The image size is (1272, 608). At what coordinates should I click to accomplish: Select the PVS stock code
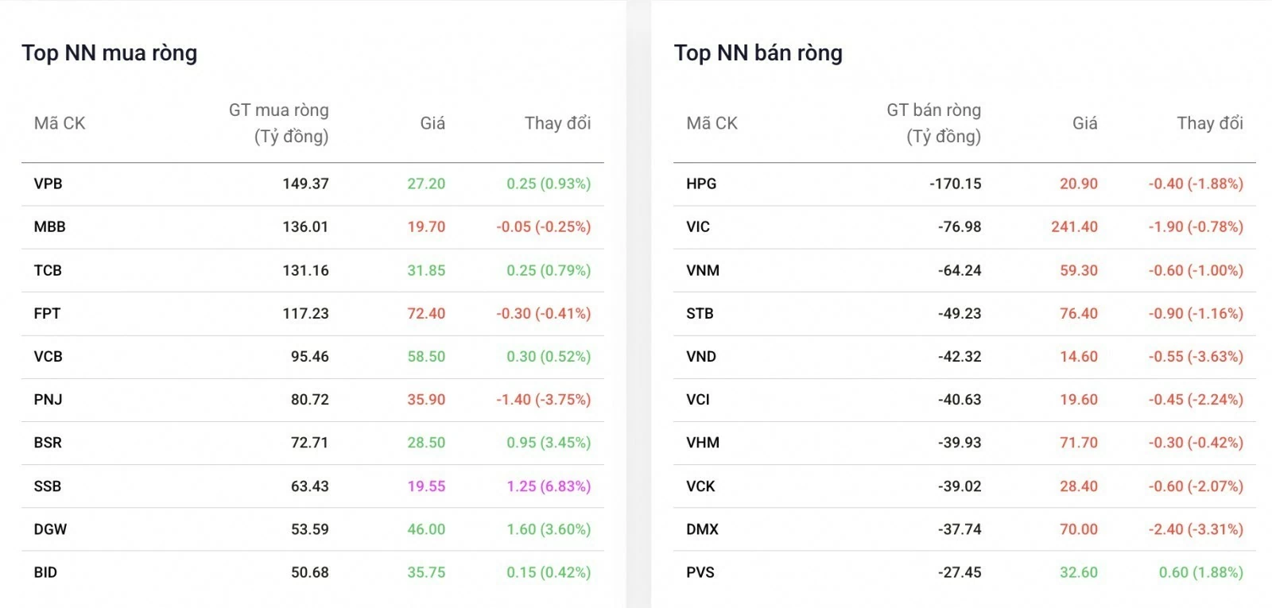click(x=700, y=572)
